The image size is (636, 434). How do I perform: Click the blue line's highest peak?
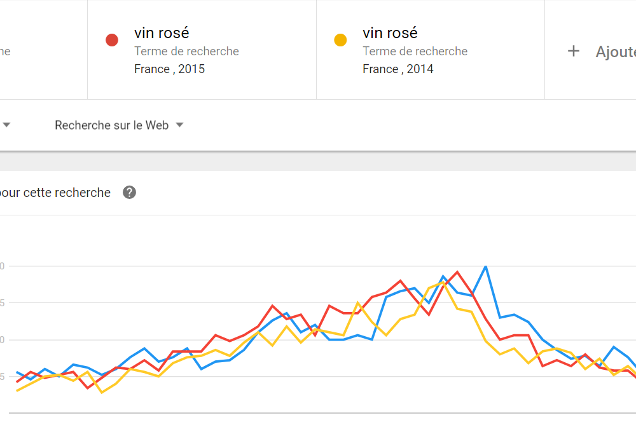point(485,267)
